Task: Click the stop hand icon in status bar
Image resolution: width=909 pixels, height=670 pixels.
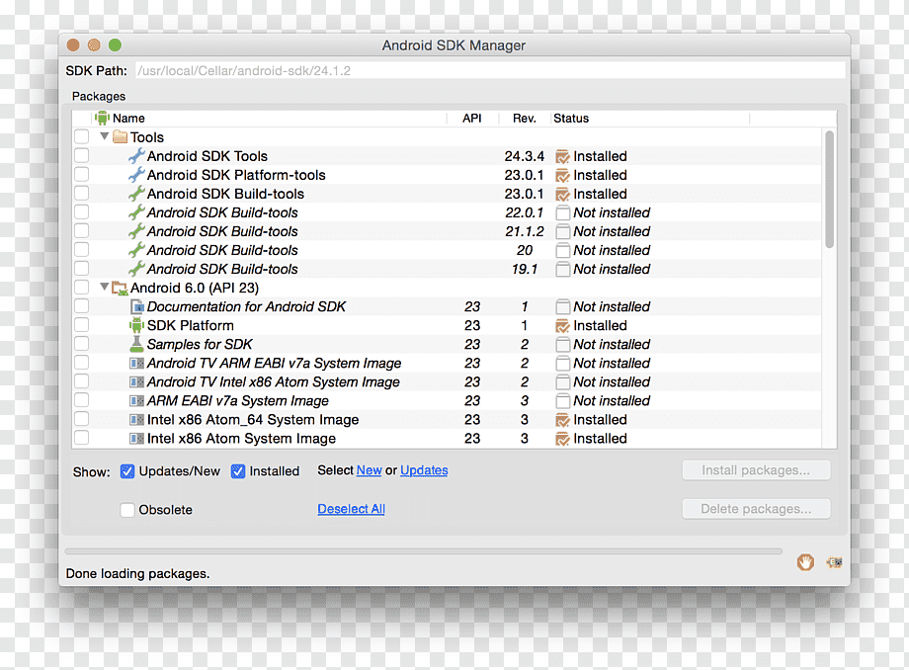Action: point(805,561)
